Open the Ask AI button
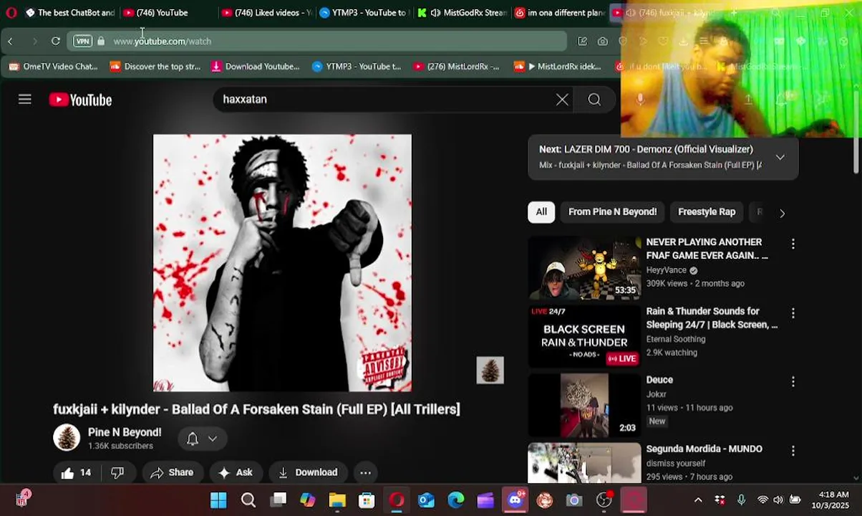 tap(236, 472)
